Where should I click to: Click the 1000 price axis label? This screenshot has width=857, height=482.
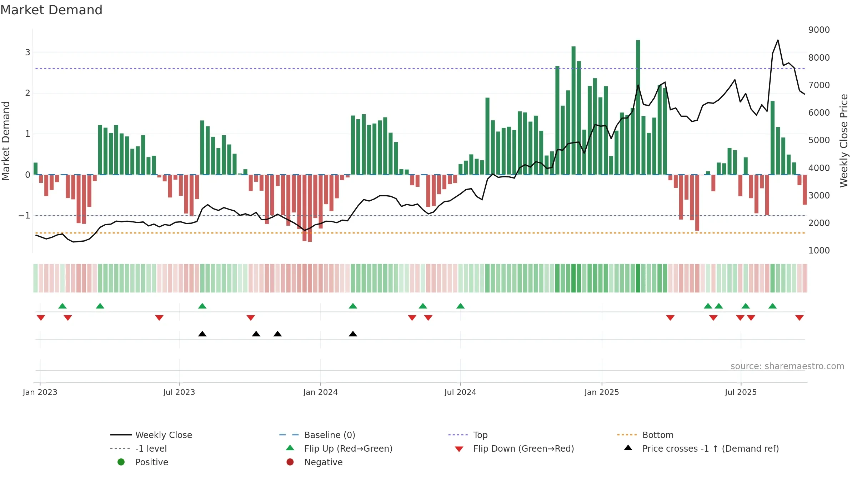tap(819, 251)
